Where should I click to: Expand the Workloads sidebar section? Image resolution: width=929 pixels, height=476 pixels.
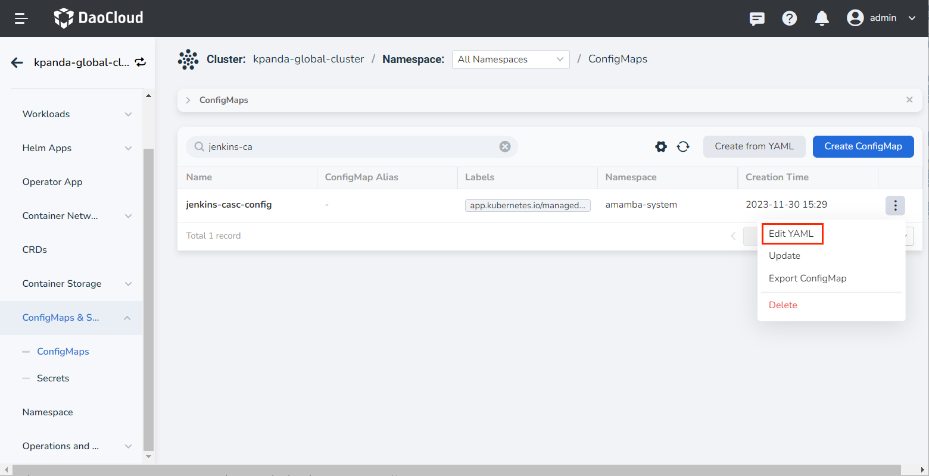click(77, 114)
